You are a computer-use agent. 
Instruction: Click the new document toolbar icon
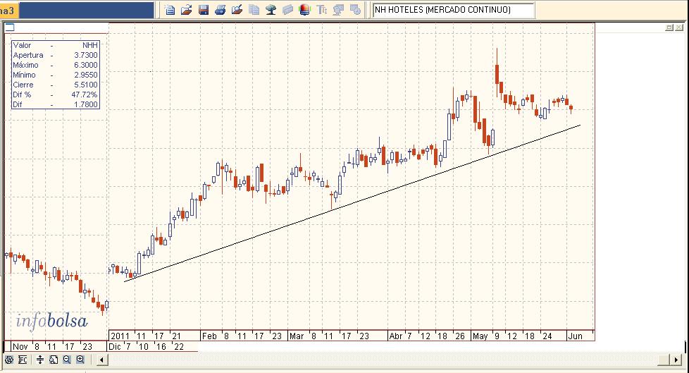[170, 10]
